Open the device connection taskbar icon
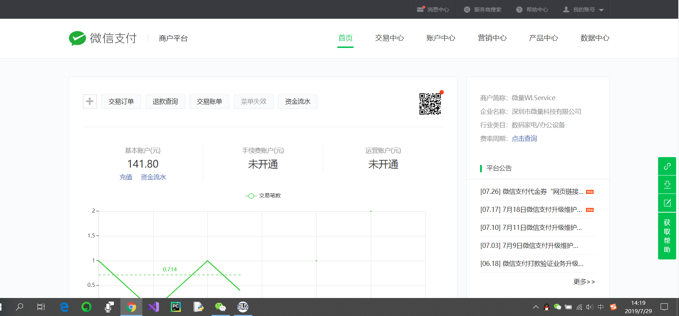Image resolution: width=679 pixels, height=316 pixels. [x=109, y=307]
